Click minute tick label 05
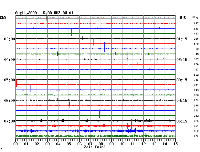This screenshot has width=200, height=152. (69, 144)
